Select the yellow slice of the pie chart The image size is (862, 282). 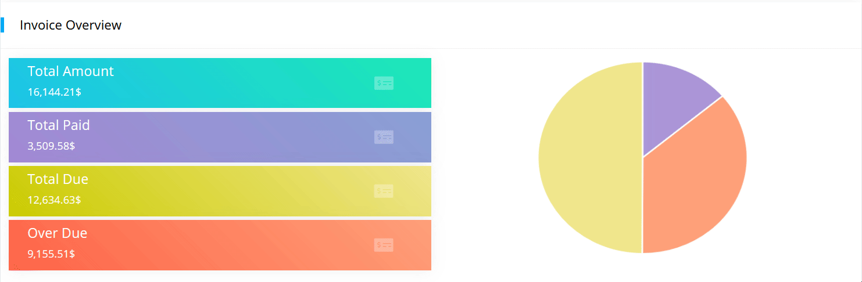coord(587,158)
